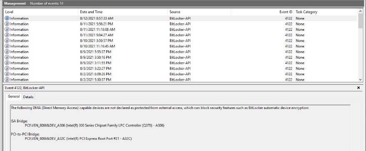Switch to the Details tab
The width and height of the screenshot is (366, 151).
tap(28, 97)
